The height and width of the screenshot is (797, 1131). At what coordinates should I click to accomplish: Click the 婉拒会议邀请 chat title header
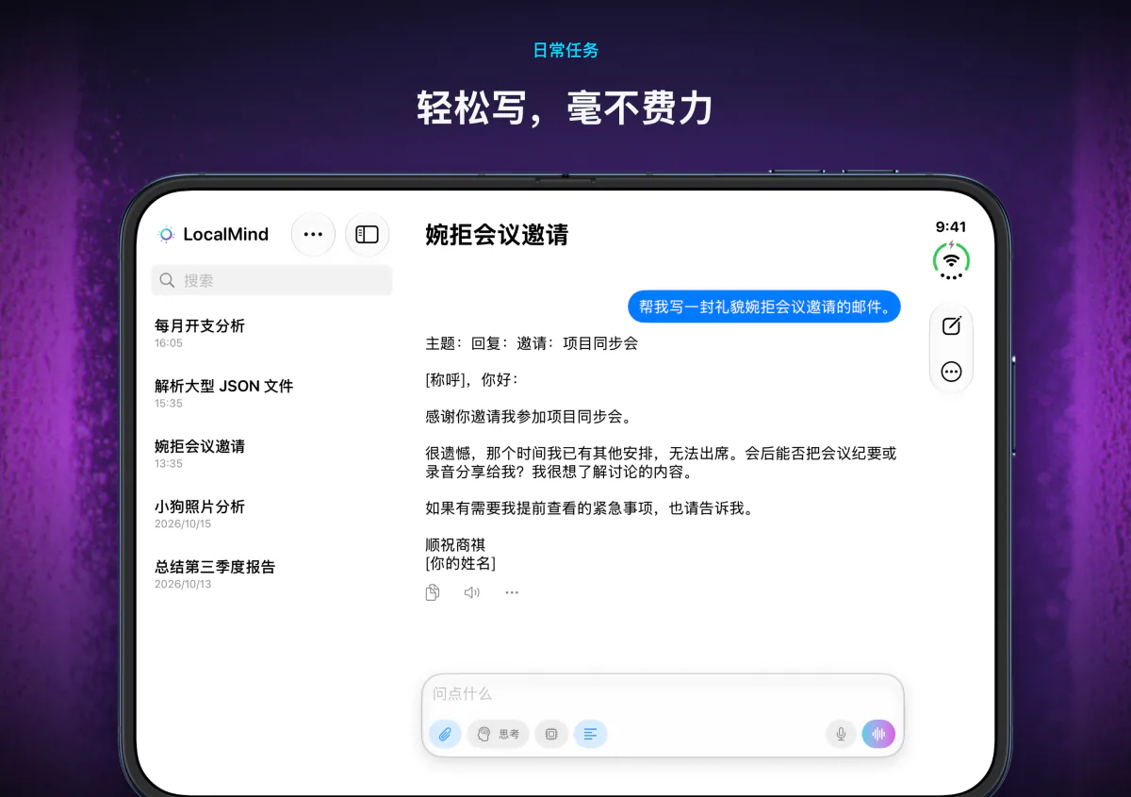(x=497, y=234)
